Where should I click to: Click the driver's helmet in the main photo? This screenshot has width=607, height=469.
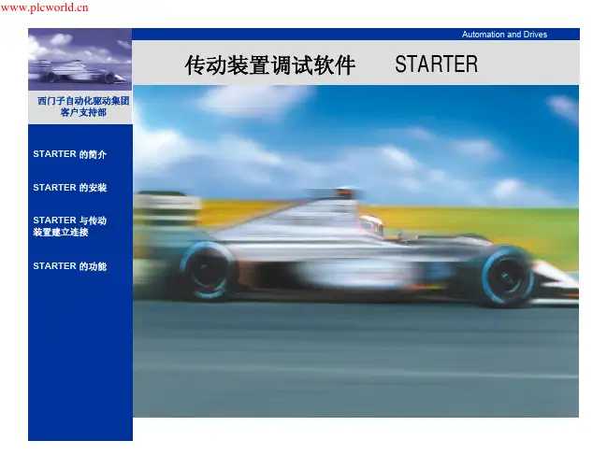tap(371, 224)
